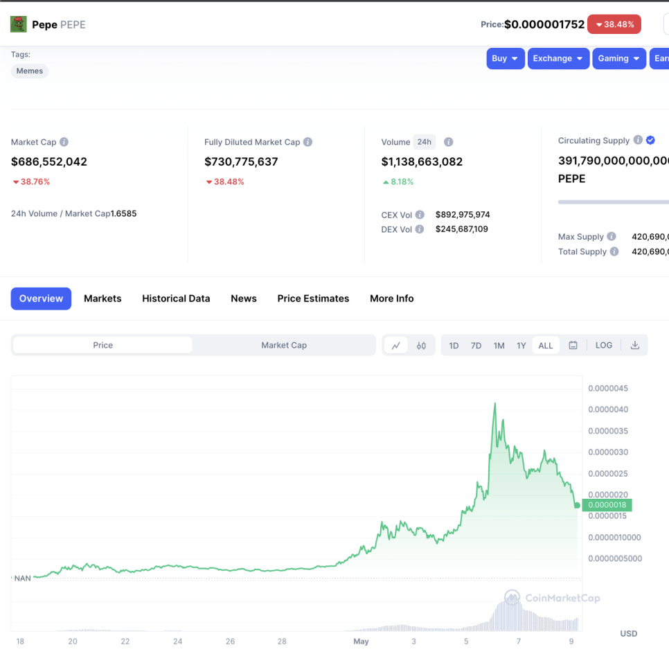This screenshot has height=654, width=669.
Task: Click the red -38.48% price change badge
Action: (x=614, y=24)
